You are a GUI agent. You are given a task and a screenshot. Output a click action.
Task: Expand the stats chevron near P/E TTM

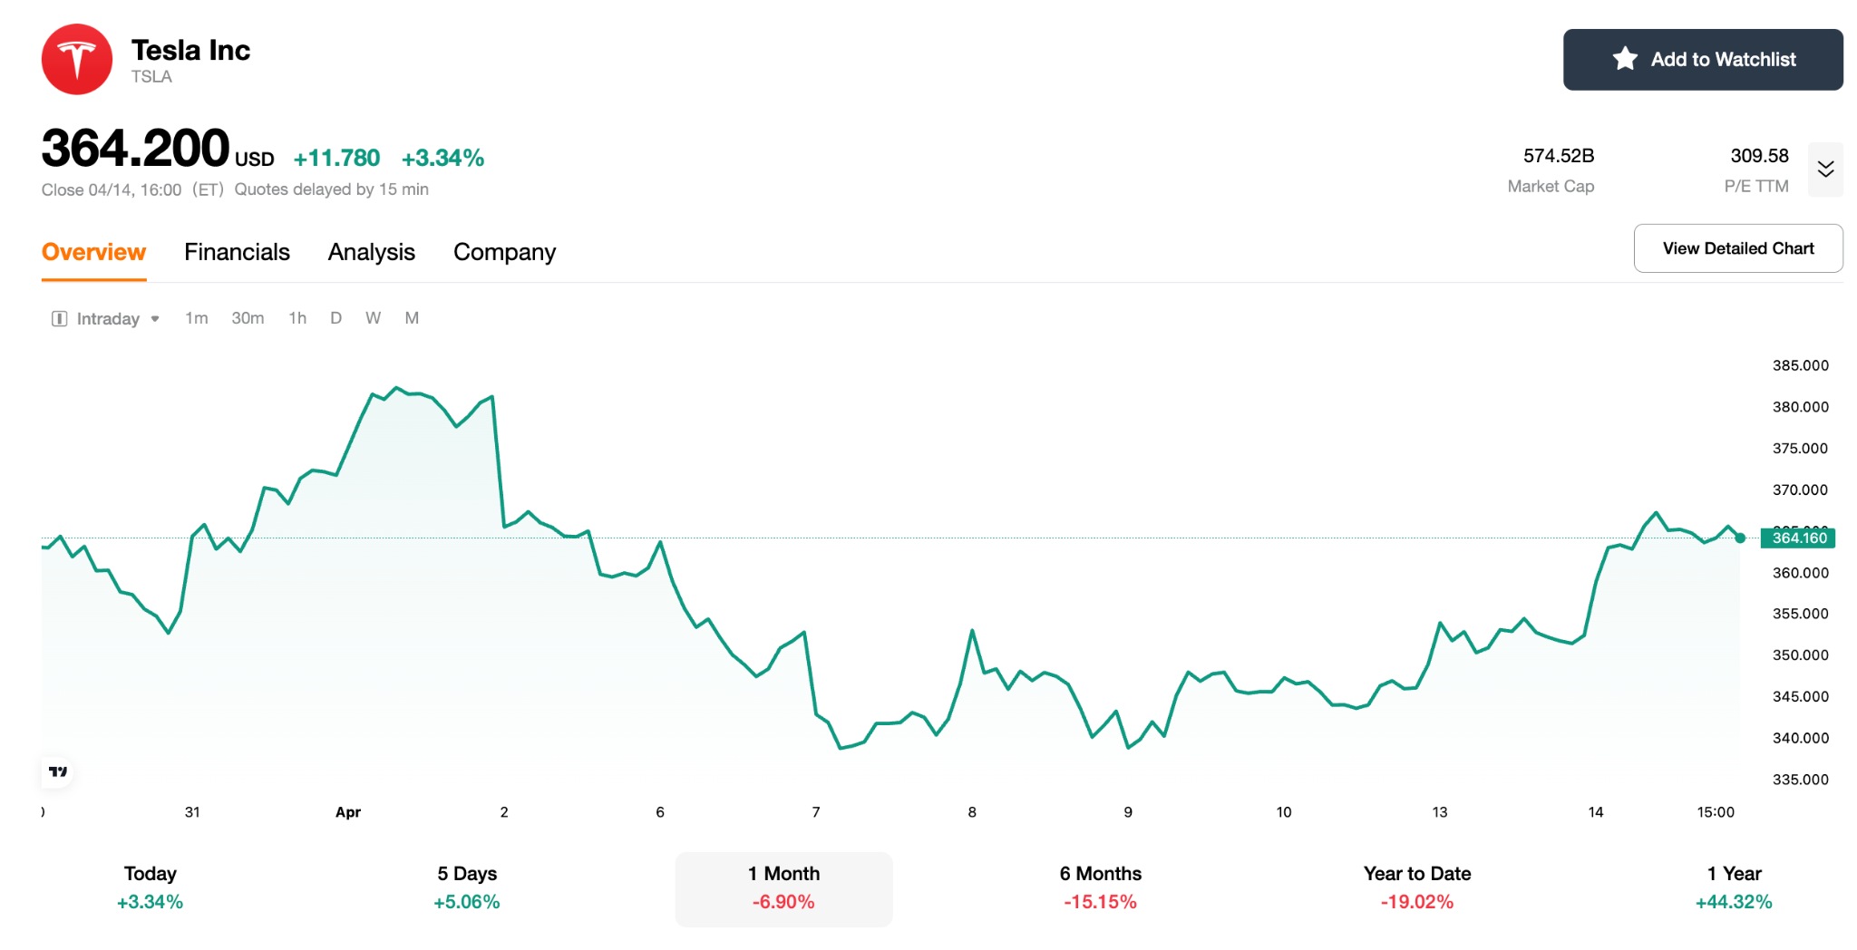(1826, 170)
